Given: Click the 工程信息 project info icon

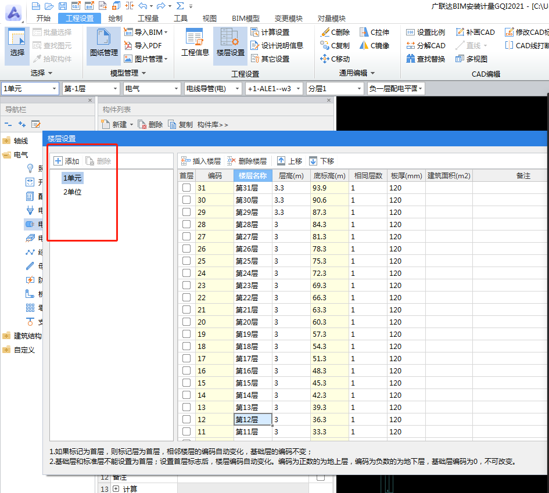Looking at the screenshot, I should 195,43.
